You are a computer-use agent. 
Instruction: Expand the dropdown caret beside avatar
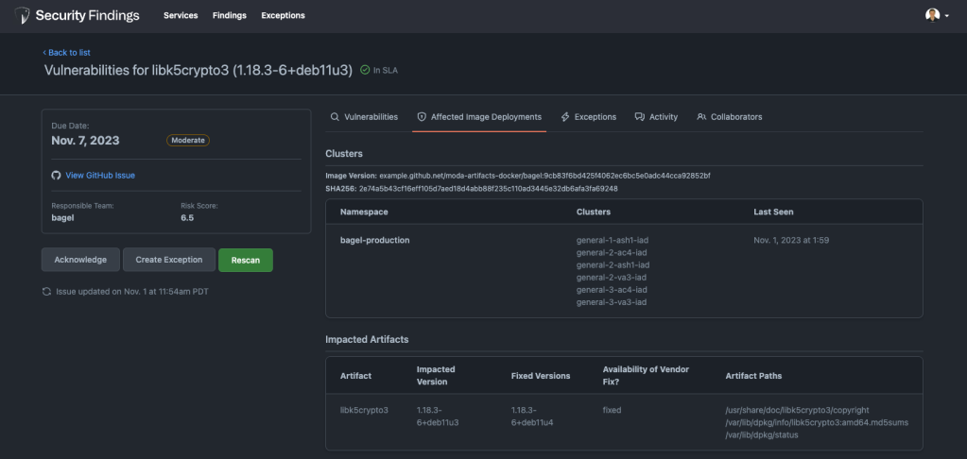pos(946,16)
